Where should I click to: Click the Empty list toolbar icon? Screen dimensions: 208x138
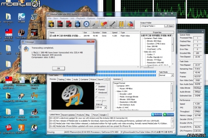(x=69, y=25)
